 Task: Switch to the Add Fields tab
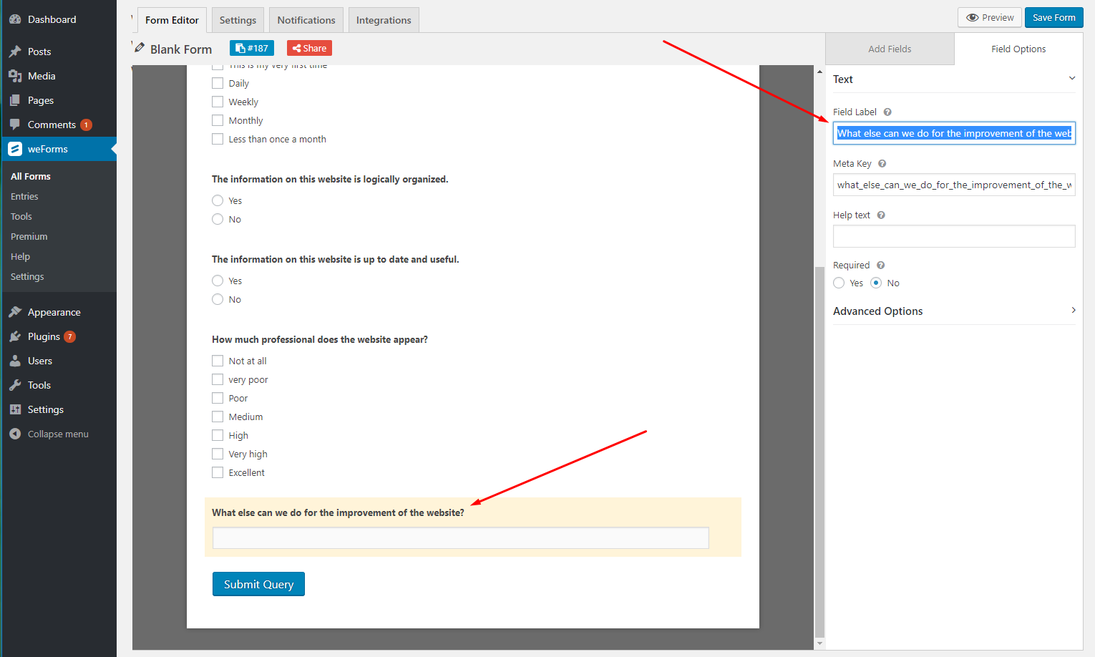[890, 49]
